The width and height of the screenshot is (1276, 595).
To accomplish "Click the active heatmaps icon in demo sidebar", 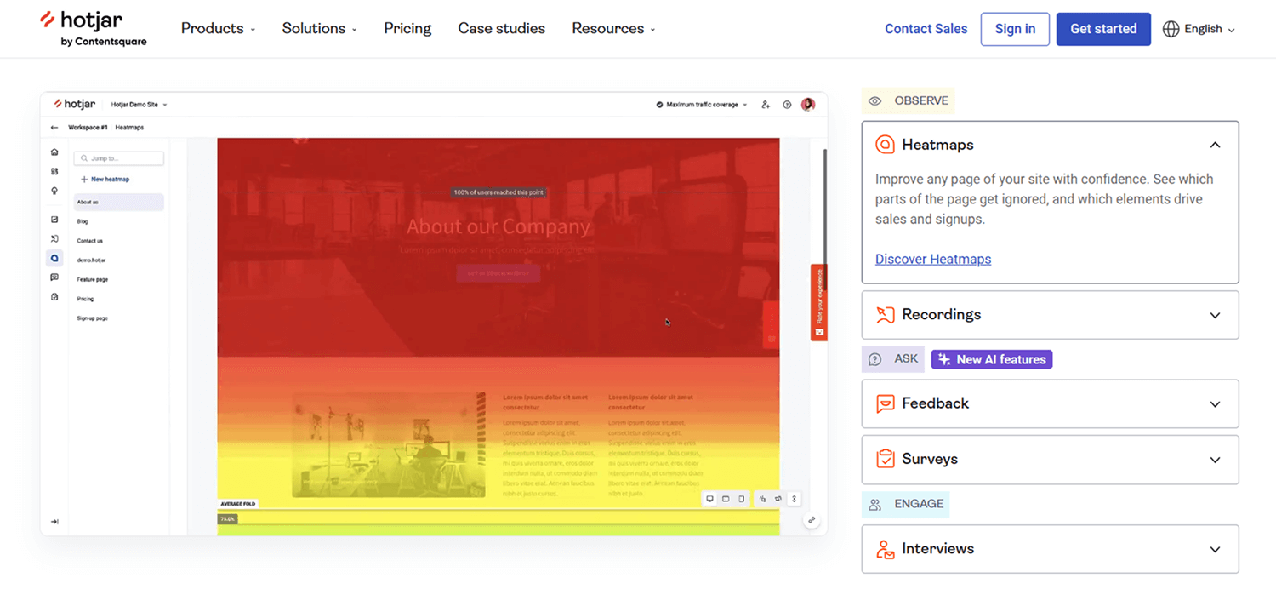I will [54, 258].
